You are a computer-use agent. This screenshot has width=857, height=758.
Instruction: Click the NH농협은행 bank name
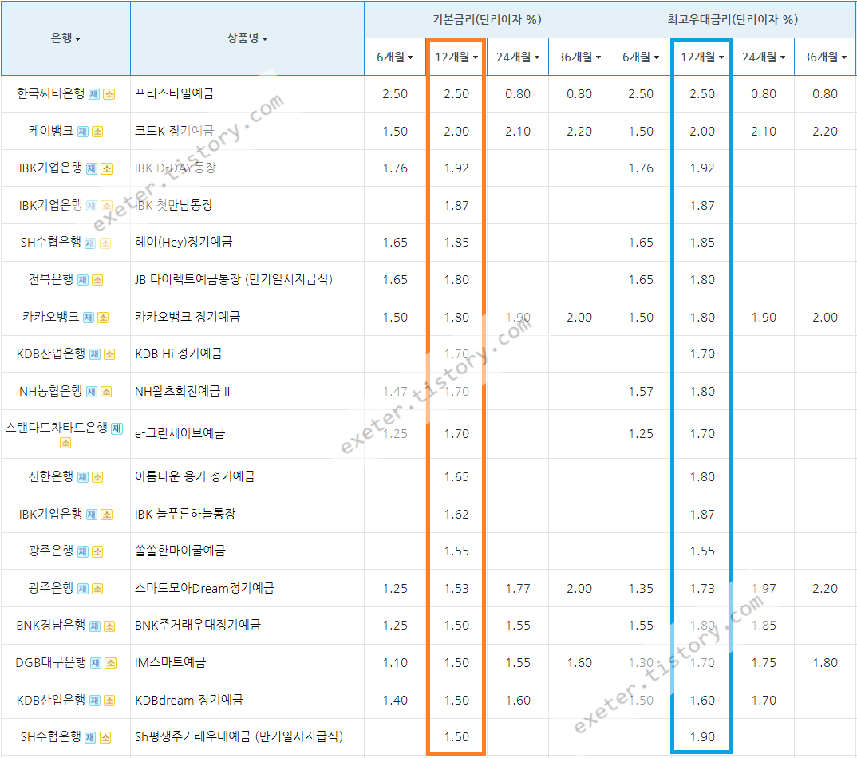pos(51,391)
